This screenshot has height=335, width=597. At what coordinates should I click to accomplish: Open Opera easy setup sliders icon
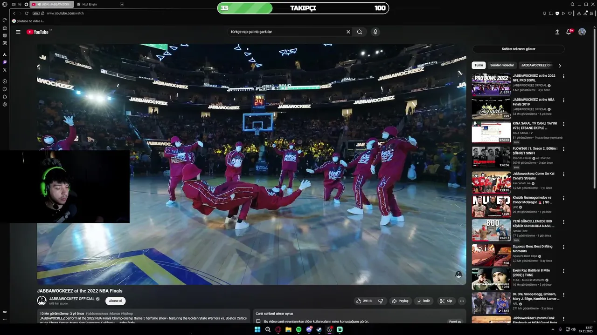coord(591,13)
